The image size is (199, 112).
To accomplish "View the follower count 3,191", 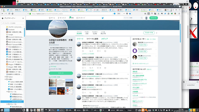I will point(95,33).
